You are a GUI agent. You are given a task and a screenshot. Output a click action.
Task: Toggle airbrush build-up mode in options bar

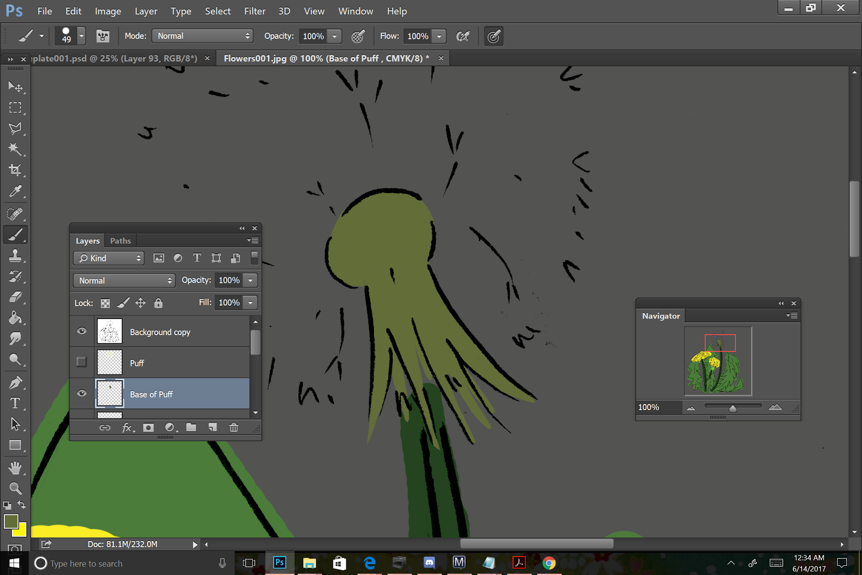[462, 36]
